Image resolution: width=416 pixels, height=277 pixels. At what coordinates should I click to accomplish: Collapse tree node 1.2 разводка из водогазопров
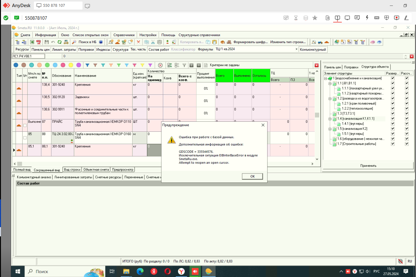point(330,98)
